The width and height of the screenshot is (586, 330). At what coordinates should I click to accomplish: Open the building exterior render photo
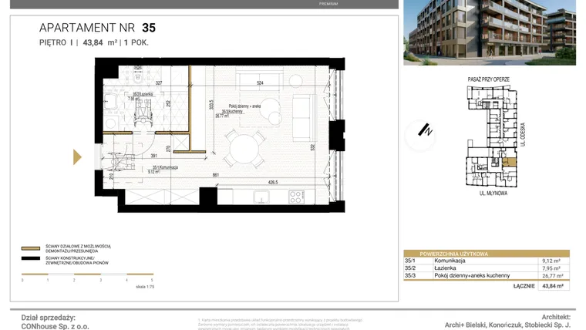pyautogui.click(x=490, y=32)
